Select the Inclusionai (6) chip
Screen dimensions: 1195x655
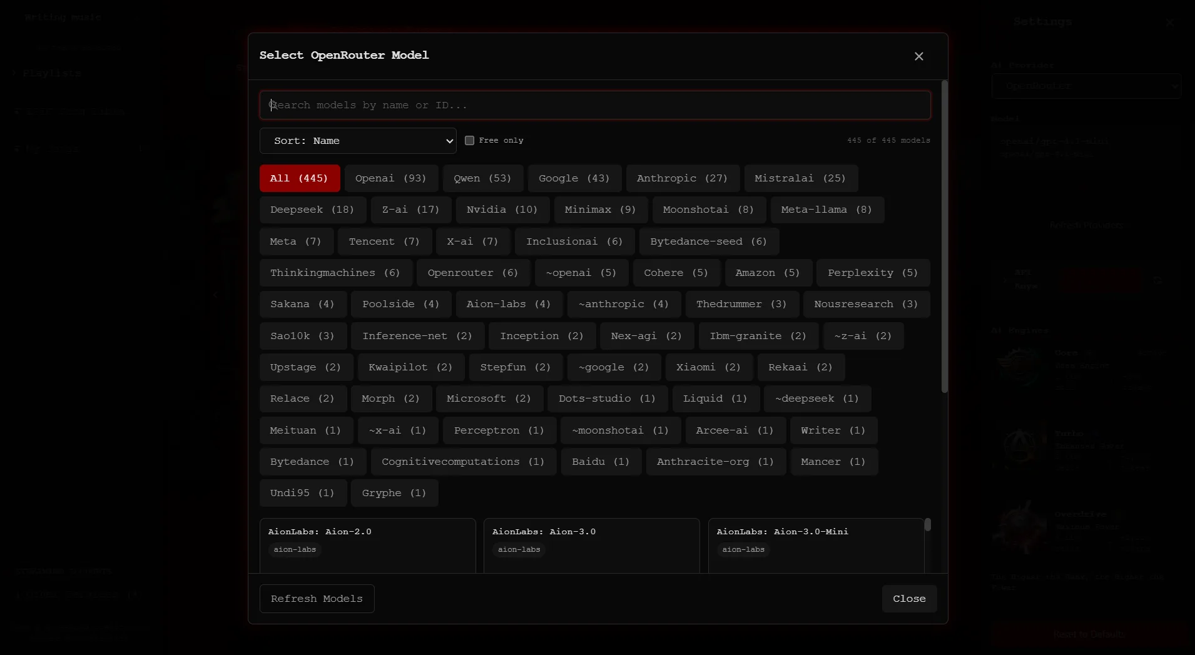575,241
